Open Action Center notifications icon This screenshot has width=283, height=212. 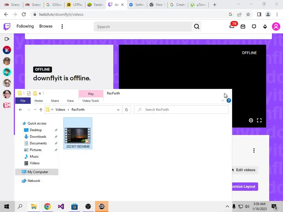pos(274,206)
